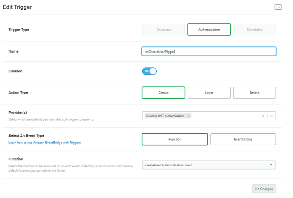Choose EventBridge as the event type

243,139
